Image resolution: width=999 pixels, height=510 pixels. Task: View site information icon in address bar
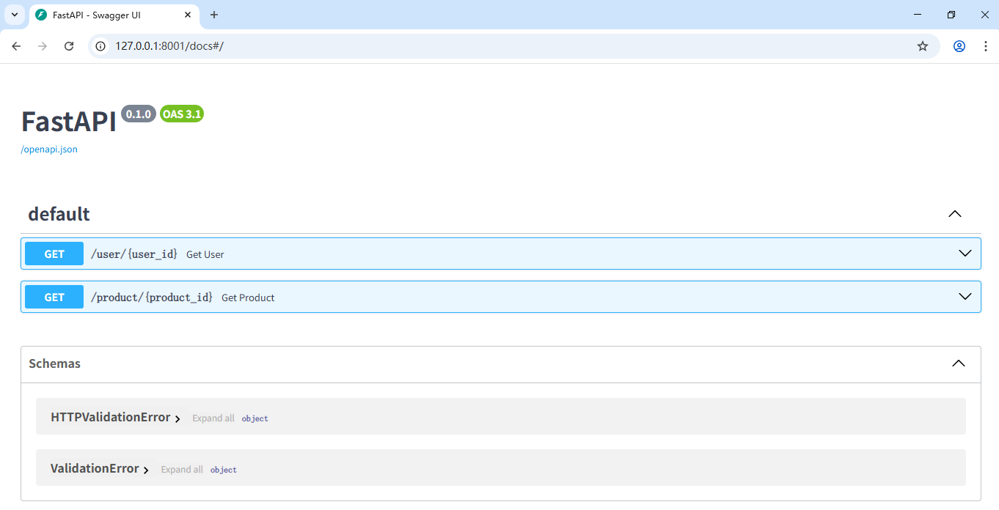coord(101,46)
